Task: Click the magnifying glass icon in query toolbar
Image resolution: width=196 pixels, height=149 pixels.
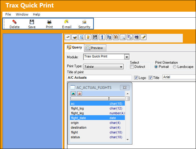Action: (x=123, y=37)
